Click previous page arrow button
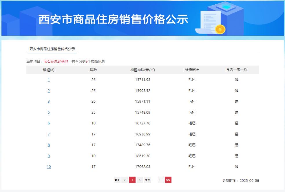Viewport: 285px width, 192px height. click(125, 180)
